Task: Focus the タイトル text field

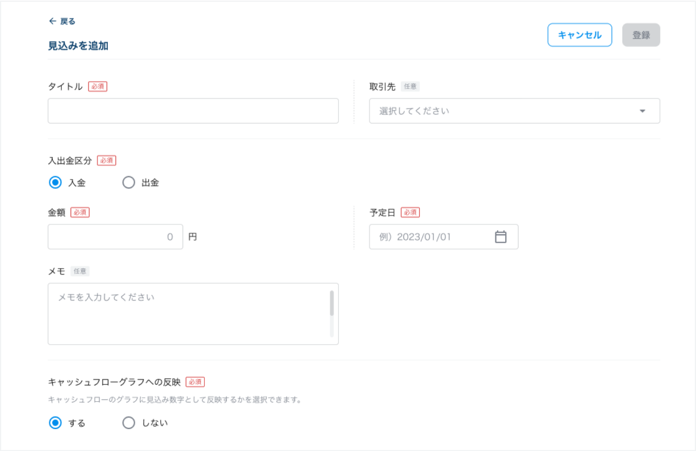Action: [x=193, y=111]
